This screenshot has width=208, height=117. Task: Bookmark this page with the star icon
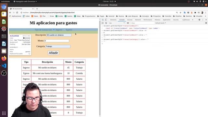point(180,12)
